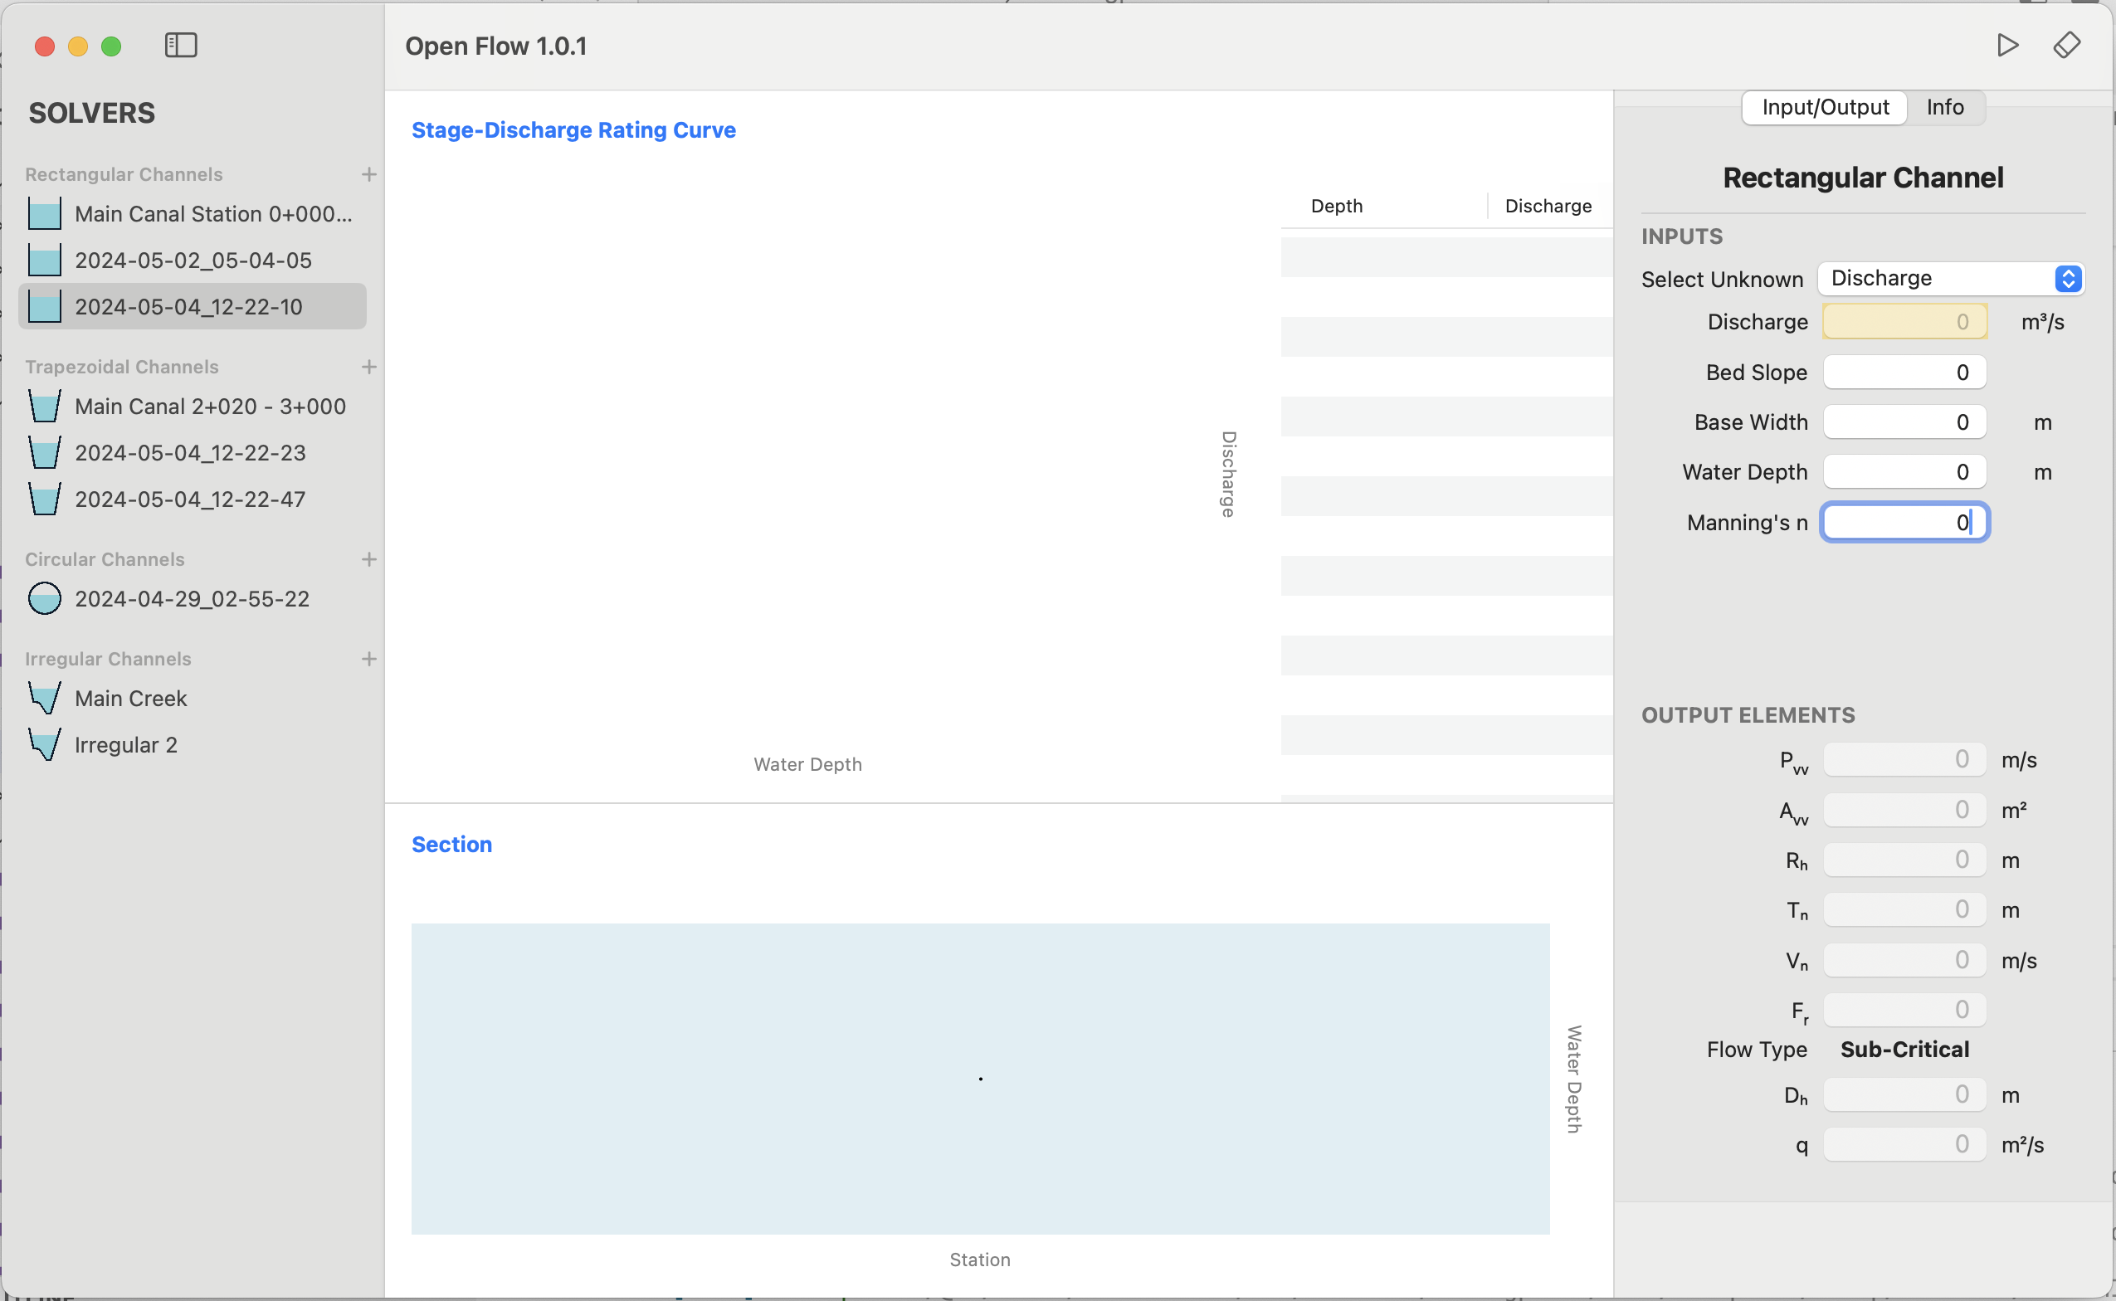Click irregular channel icon of Irregular 2
Image resolution: width=2116 pixels, height=1301 pixels.
[45, 745]
